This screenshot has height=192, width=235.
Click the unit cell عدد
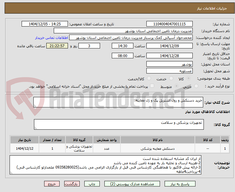tap(107, 148)
